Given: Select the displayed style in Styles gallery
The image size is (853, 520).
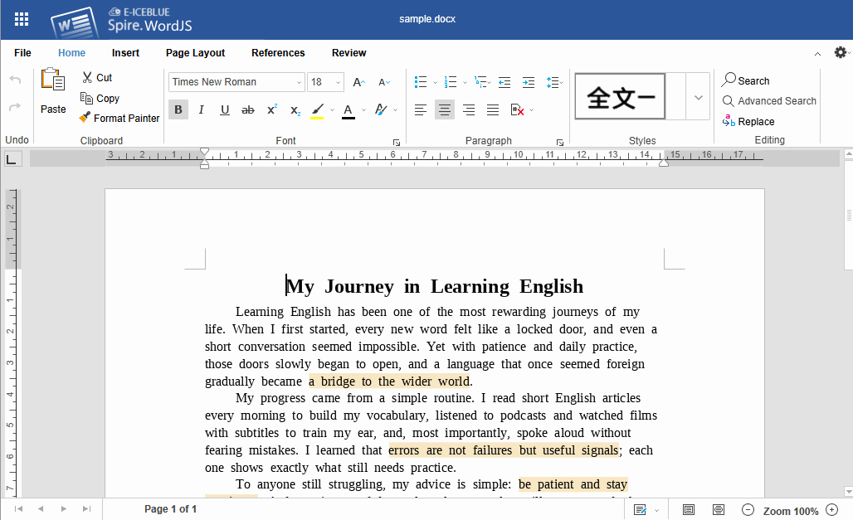Looking at the screenshot, I should pyautogui.click(x=620, y=97).
